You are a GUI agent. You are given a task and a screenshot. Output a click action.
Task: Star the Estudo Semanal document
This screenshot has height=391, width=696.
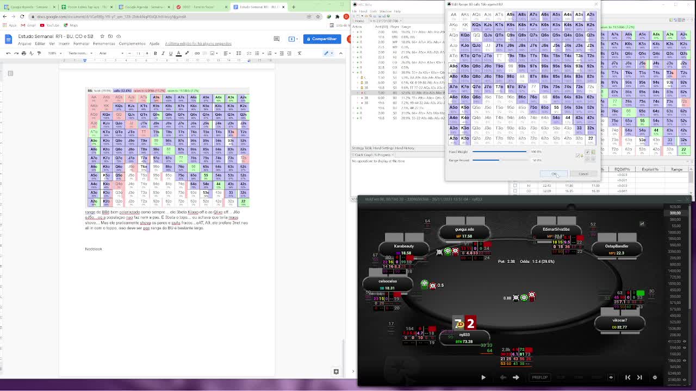coord(102,36)
